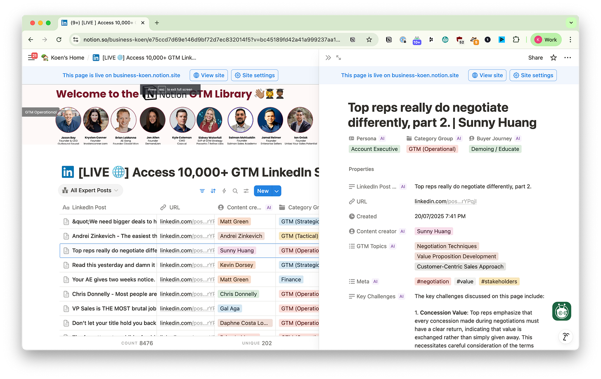Click the LinkedIn icon next to page title

(x=68, y=172)
